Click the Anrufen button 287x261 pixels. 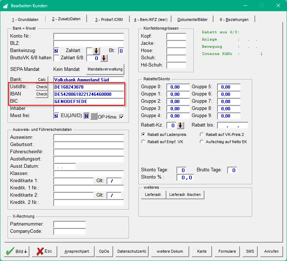tap(271, 251)
